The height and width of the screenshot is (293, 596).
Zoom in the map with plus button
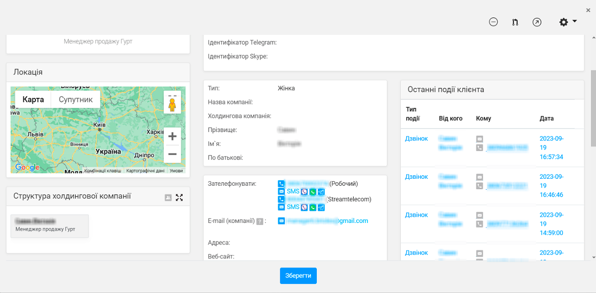tap(172, 136)
